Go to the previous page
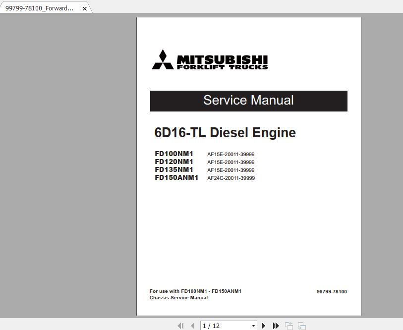 (192, 326)
